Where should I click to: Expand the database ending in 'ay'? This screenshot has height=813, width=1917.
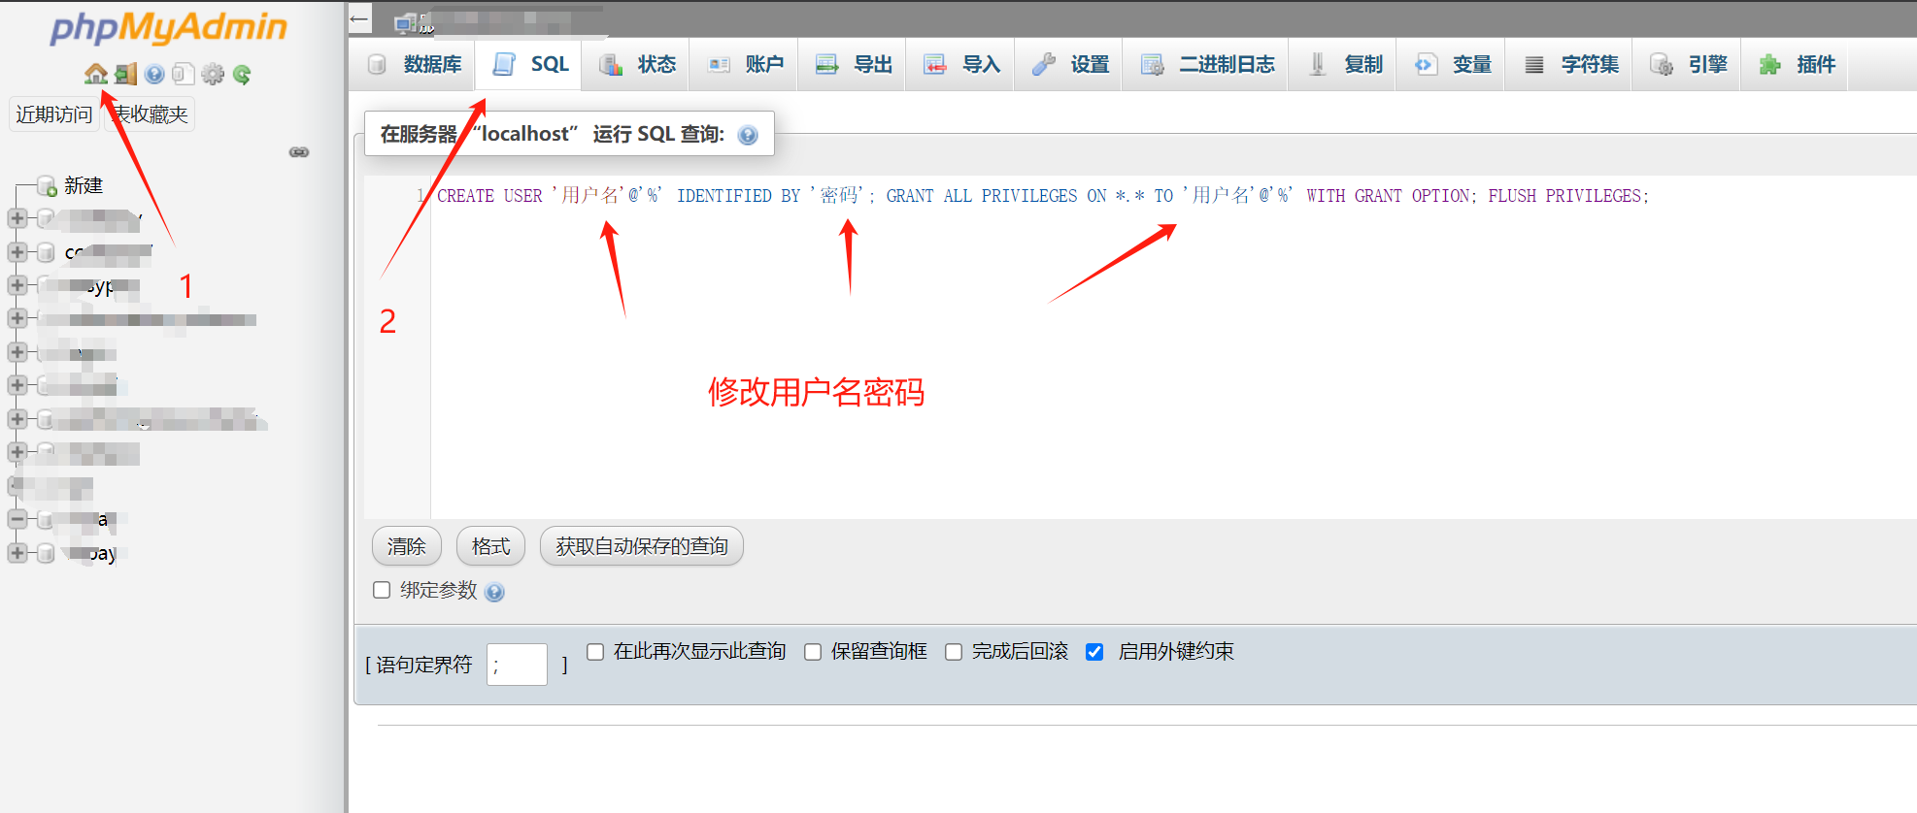point(17,553)
